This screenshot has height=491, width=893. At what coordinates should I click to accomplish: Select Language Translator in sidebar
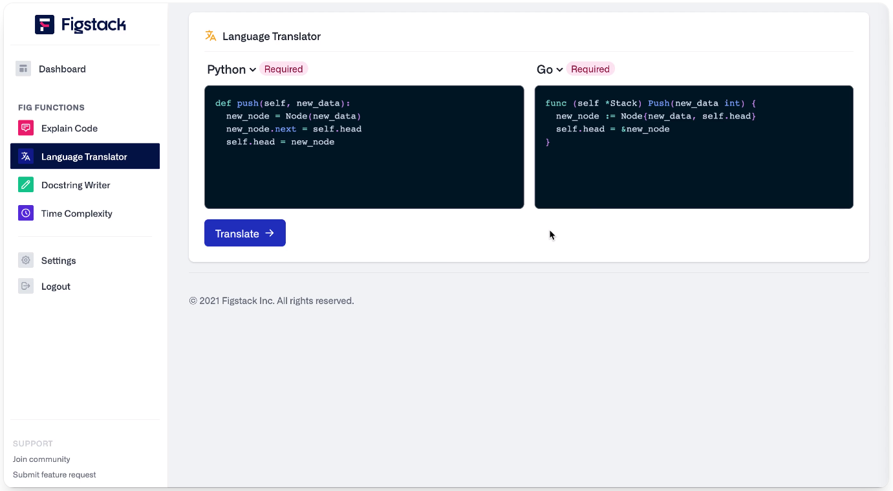85,157
